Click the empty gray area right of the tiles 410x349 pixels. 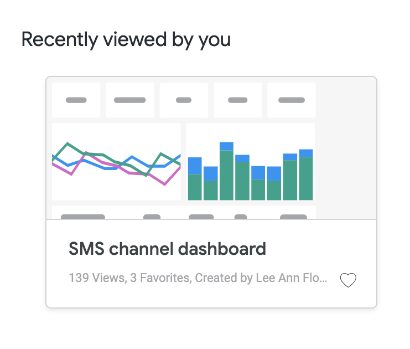346,148
